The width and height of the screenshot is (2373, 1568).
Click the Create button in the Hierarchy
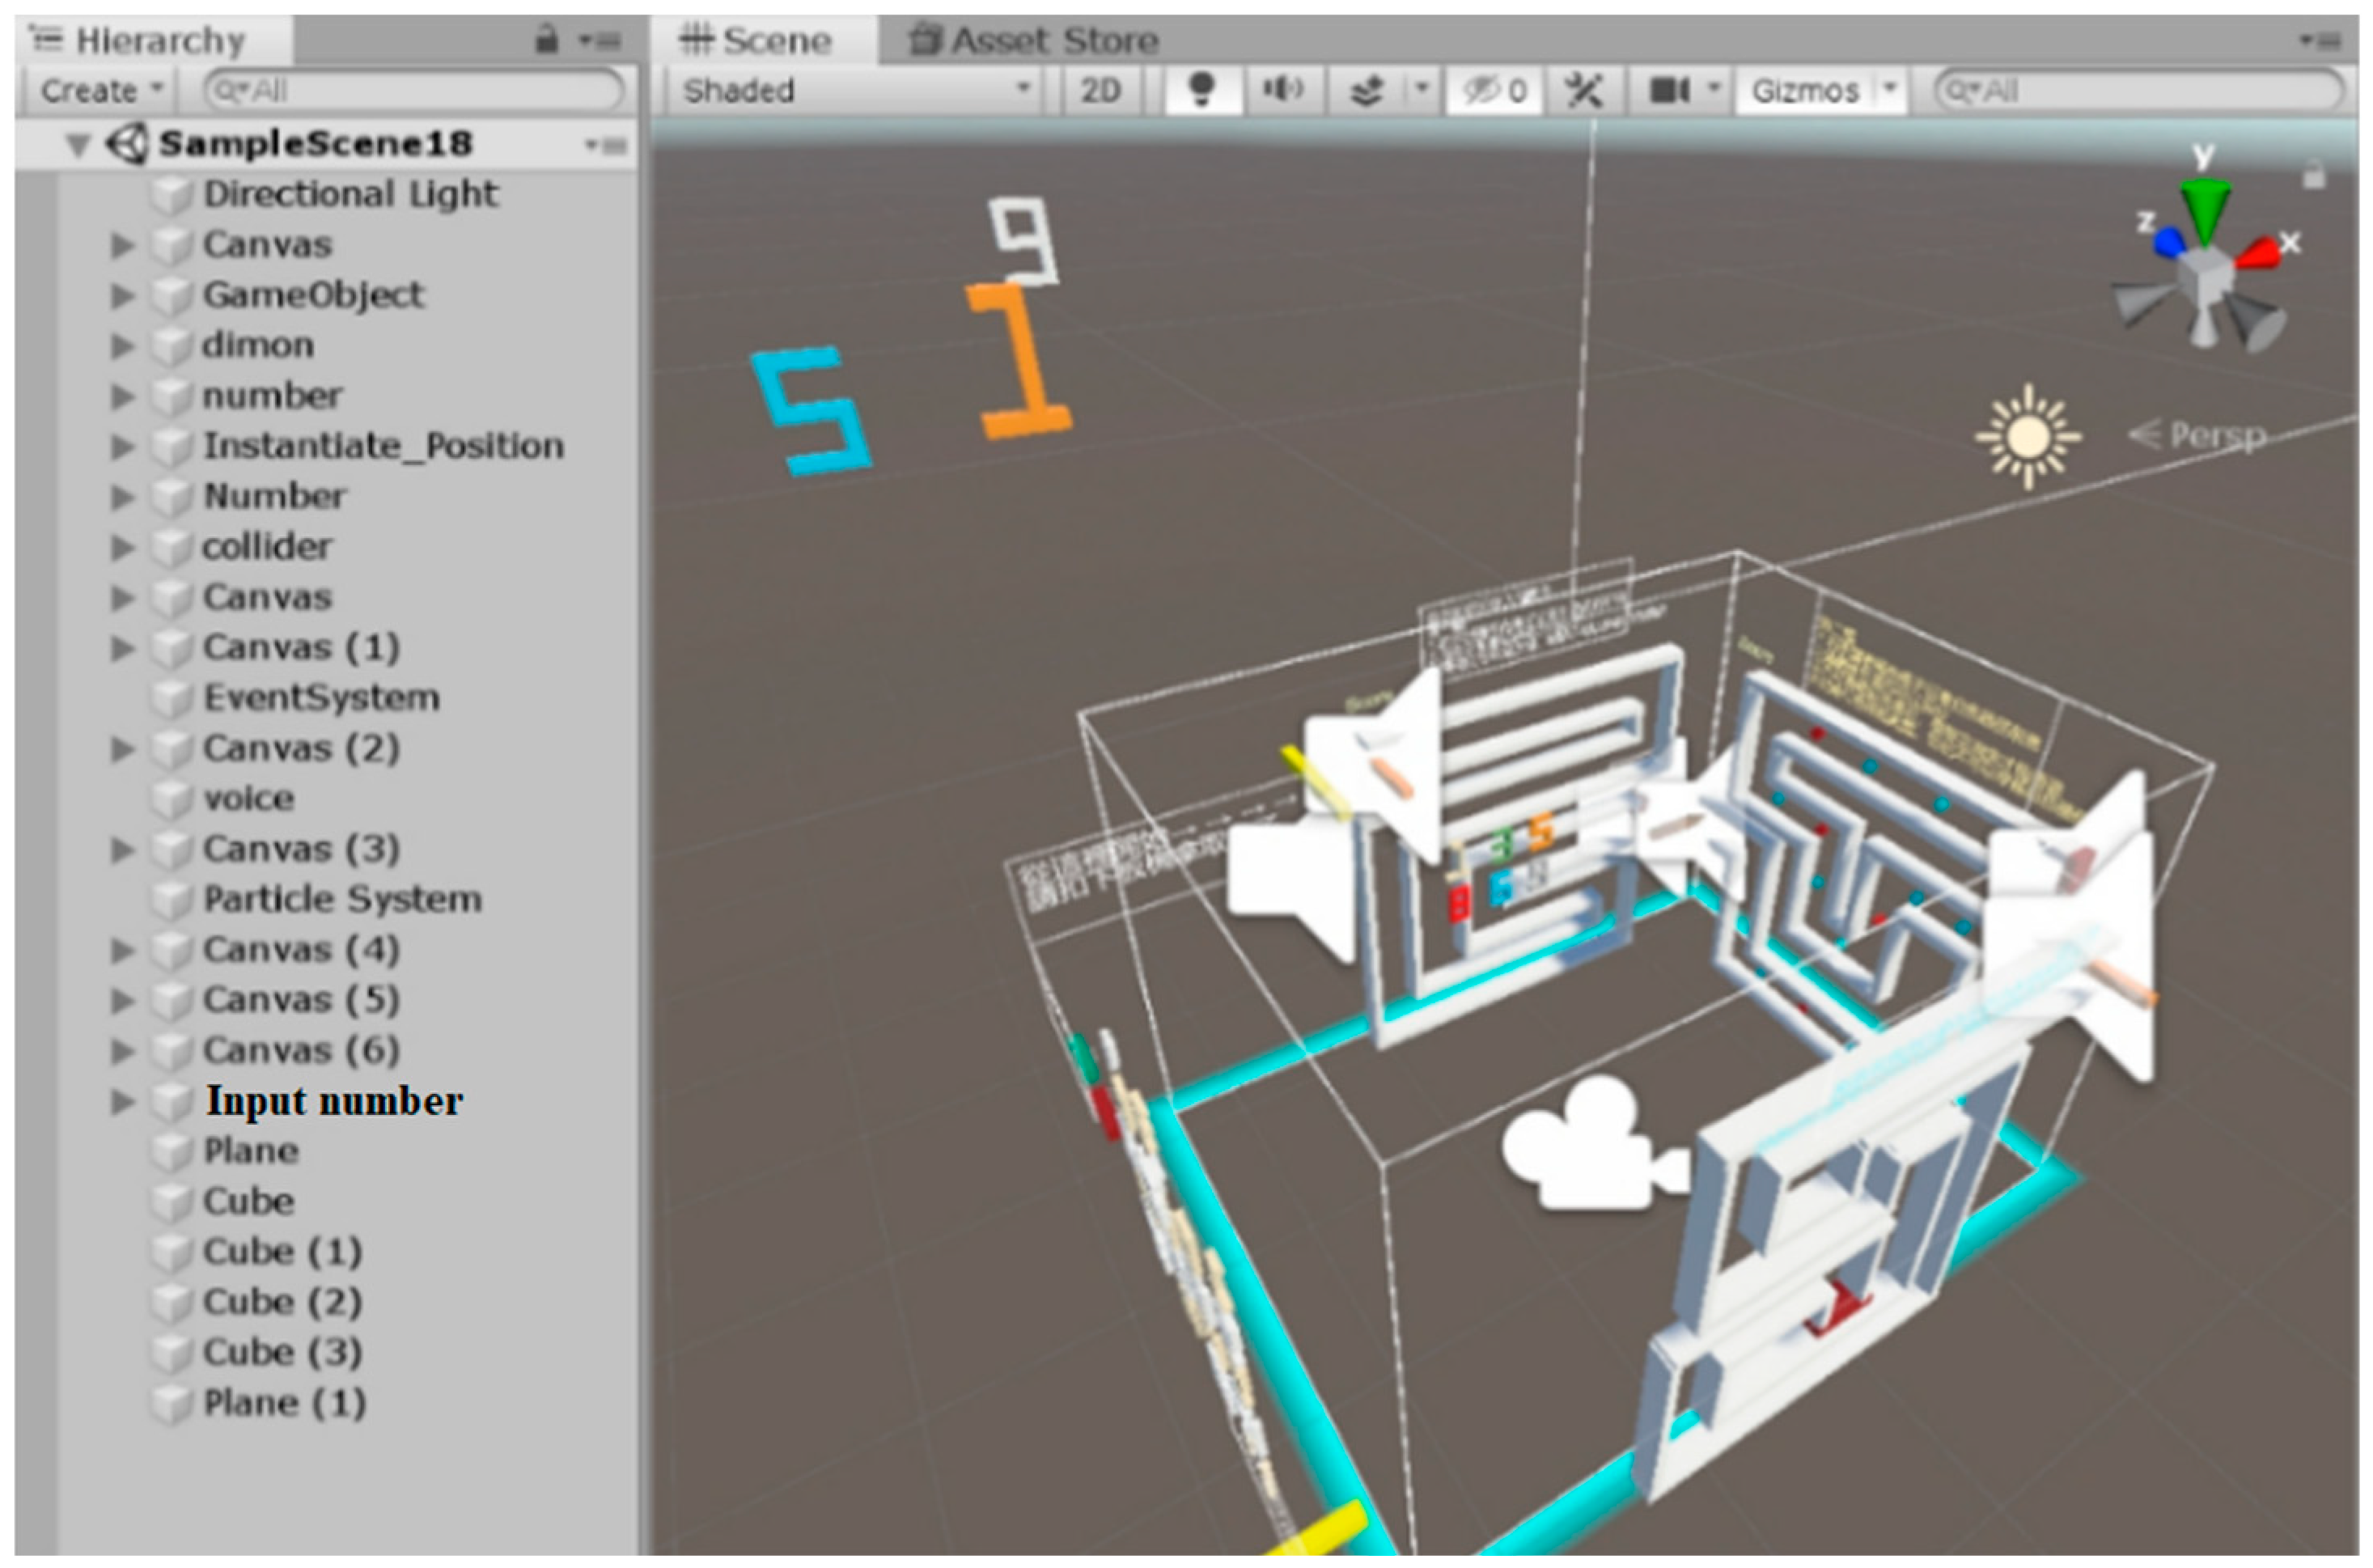[x=99, y=91]
